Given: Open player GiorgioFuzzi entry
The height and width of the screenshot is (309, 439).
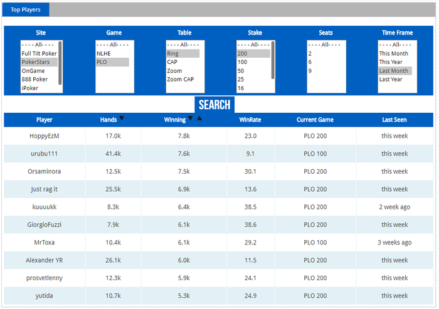Looking at the screenshot, I should point(45,225).
